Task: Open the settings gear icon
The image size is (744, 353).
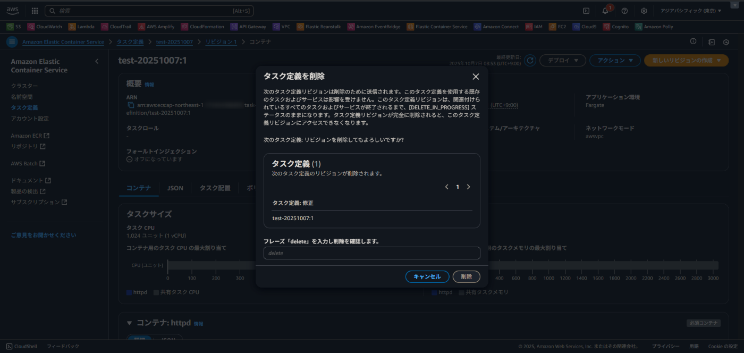Action: coord(644,11)
